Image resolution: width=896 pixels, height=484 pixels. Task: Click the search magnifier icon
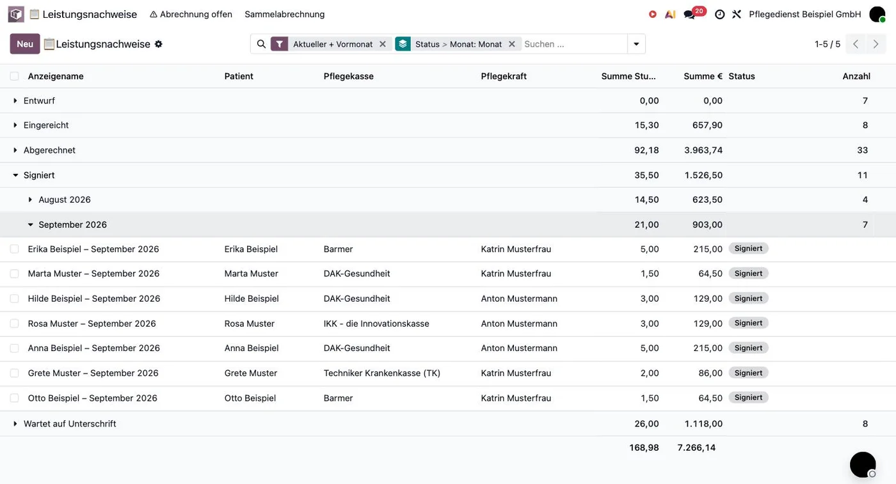point(261,44)
